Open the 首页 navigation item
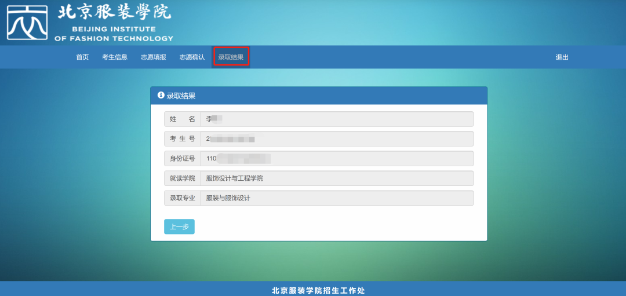 [83, 57]
